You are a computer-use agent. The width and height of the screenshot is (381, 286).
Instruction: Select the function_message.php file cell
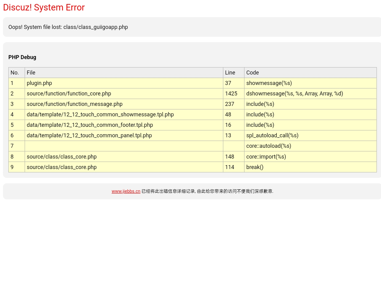tap(74, 104)
